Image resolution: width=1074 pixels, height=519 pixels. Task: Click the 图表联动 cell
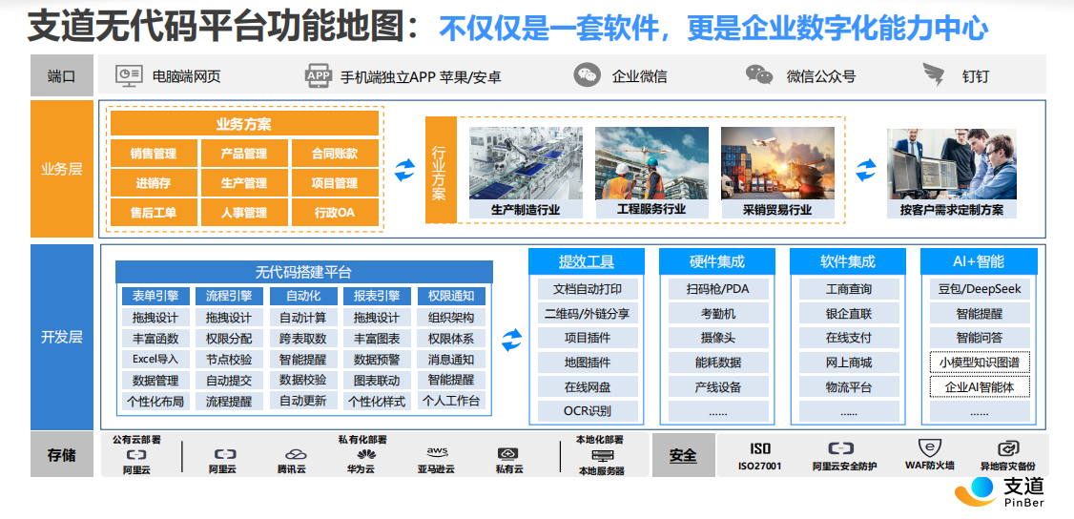pyautogui.click(x=377, y=380)
